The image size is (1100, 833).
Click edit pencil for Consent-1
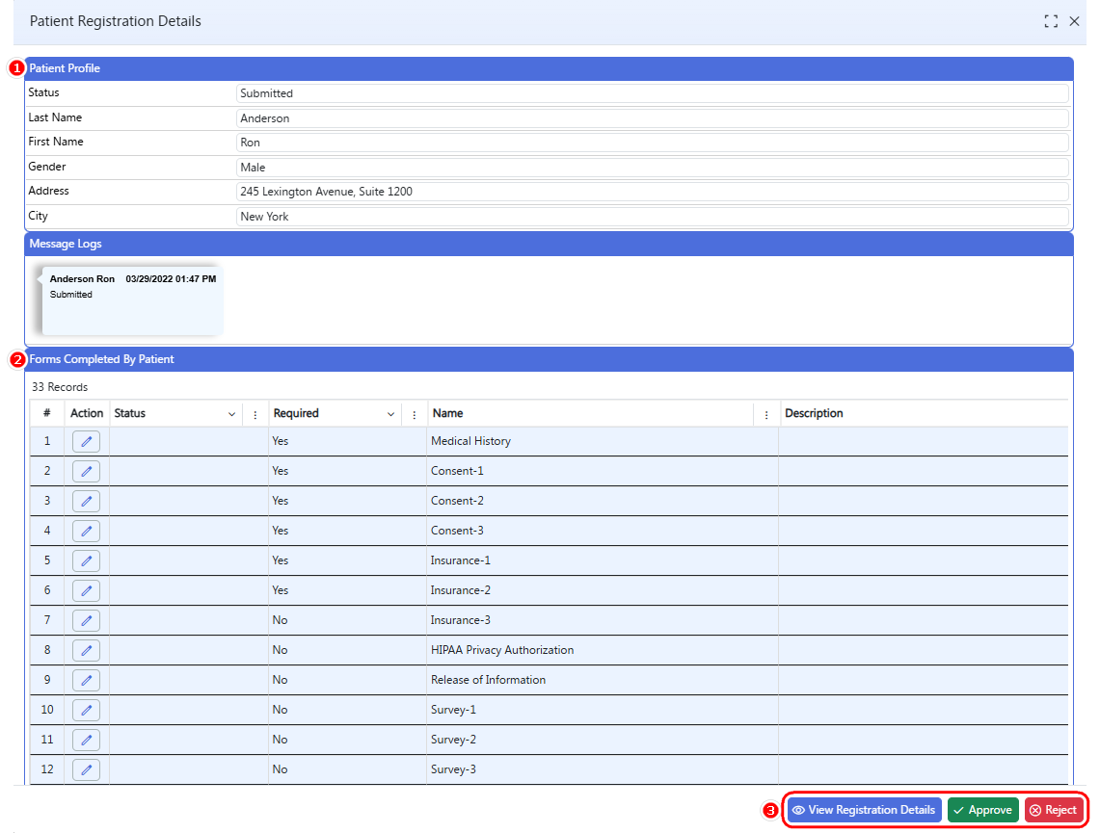[x=87, y=471]
